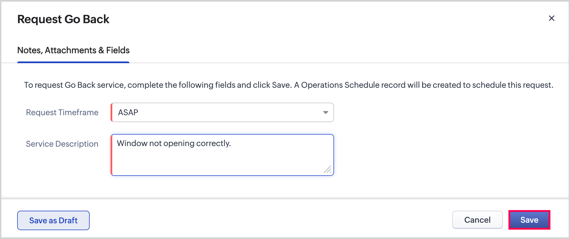This screenshot has width=570, height=239.
Task: Click the 'Window not opening correctly.' text
Action: (174, 143)
